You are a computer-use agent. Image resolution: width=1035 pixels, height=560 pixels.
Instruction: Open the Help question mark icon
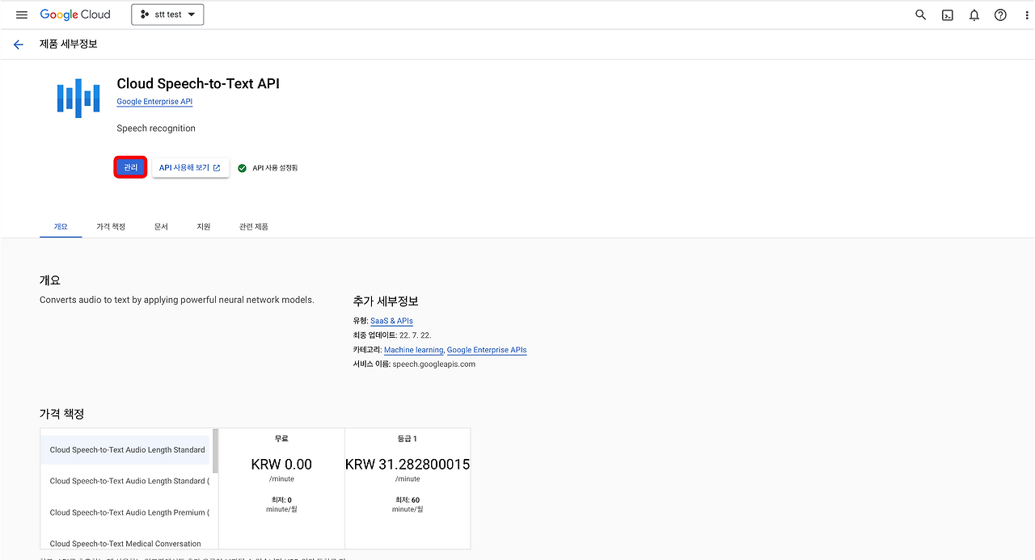1000,15
